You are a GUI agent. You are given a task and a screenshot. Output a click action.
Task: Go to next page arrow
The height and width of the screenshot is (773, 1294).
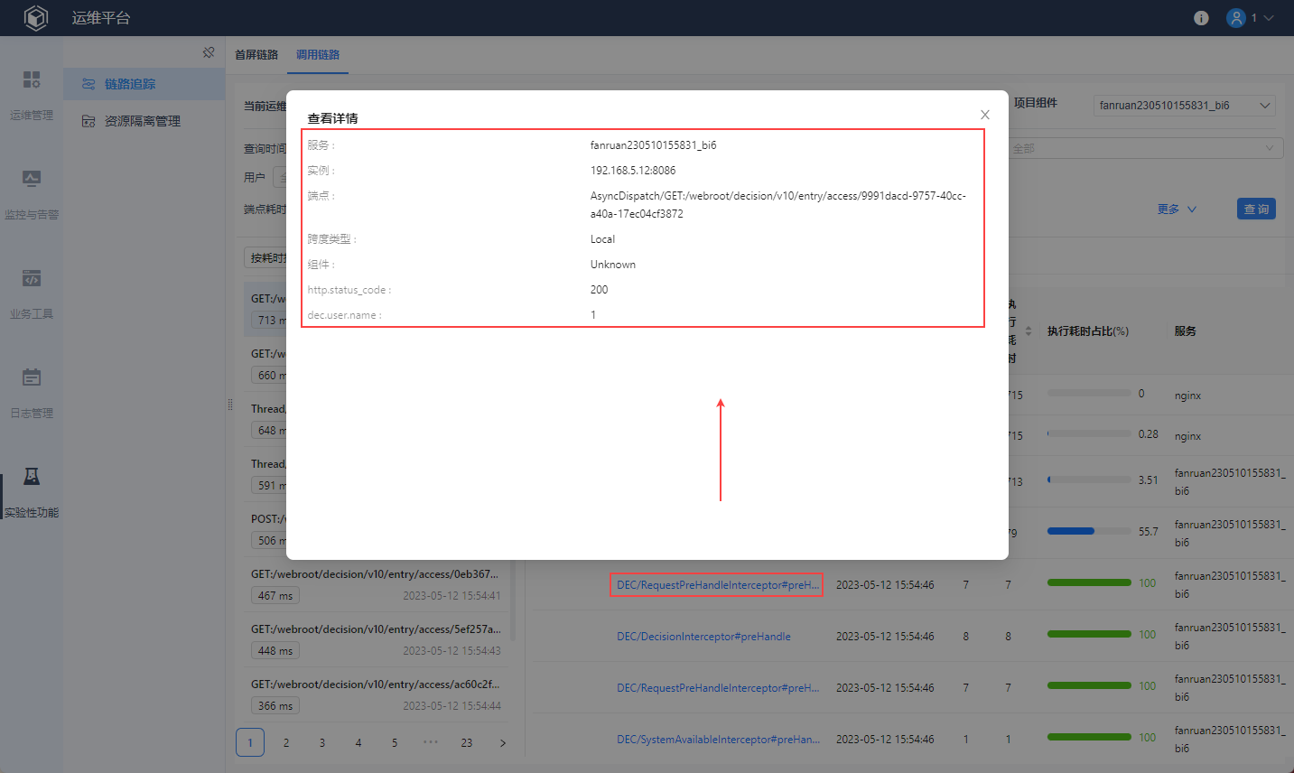tap(503, 742)
